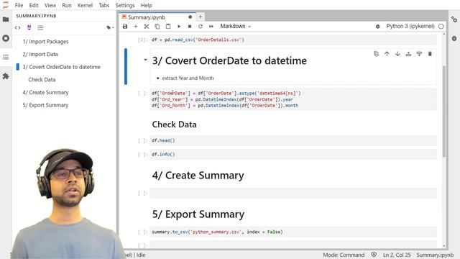Insert a cell below with plus icon
460x259 pixels.
pos(136,27)
